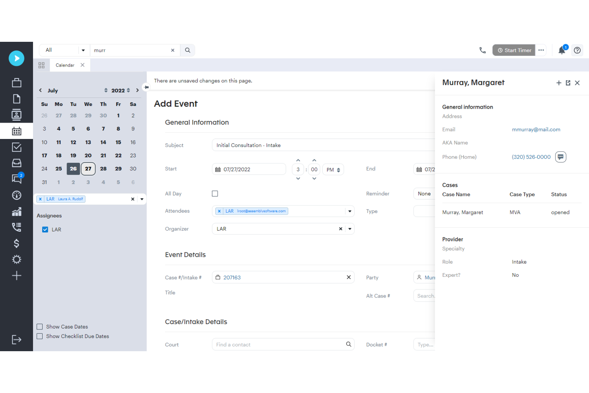Screen dimensions: 589x393
Task: Click the Log out sidebar icon
Action: coord(16,340)
